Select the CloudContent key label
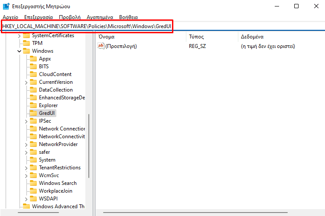This screenshot has width=325, height=216. [x=55, y=74]
